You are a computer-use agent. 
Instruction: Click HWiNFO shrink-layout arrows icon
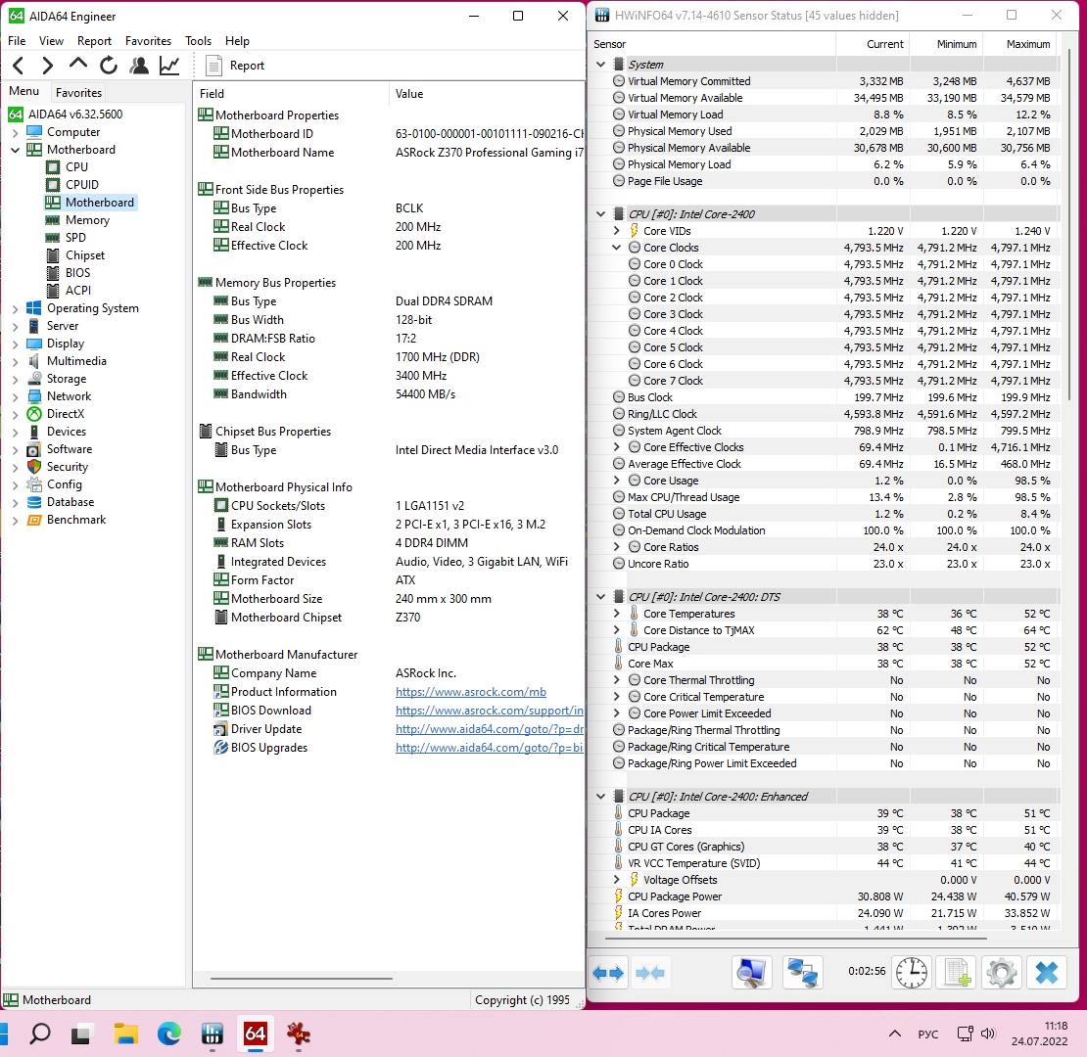(650, 973)
